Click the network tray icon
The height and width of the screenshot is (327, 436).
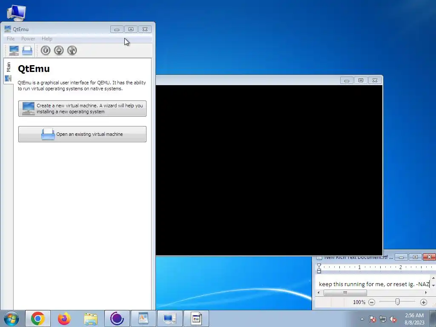pyautogui.click(x=383, y=319)
